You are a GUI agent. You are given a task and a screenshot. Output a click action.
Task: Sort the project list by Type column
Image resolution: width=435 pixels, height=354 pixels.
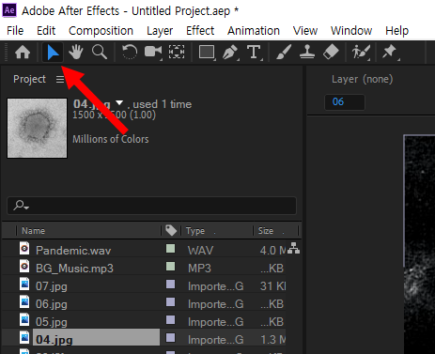click(195, 231)
